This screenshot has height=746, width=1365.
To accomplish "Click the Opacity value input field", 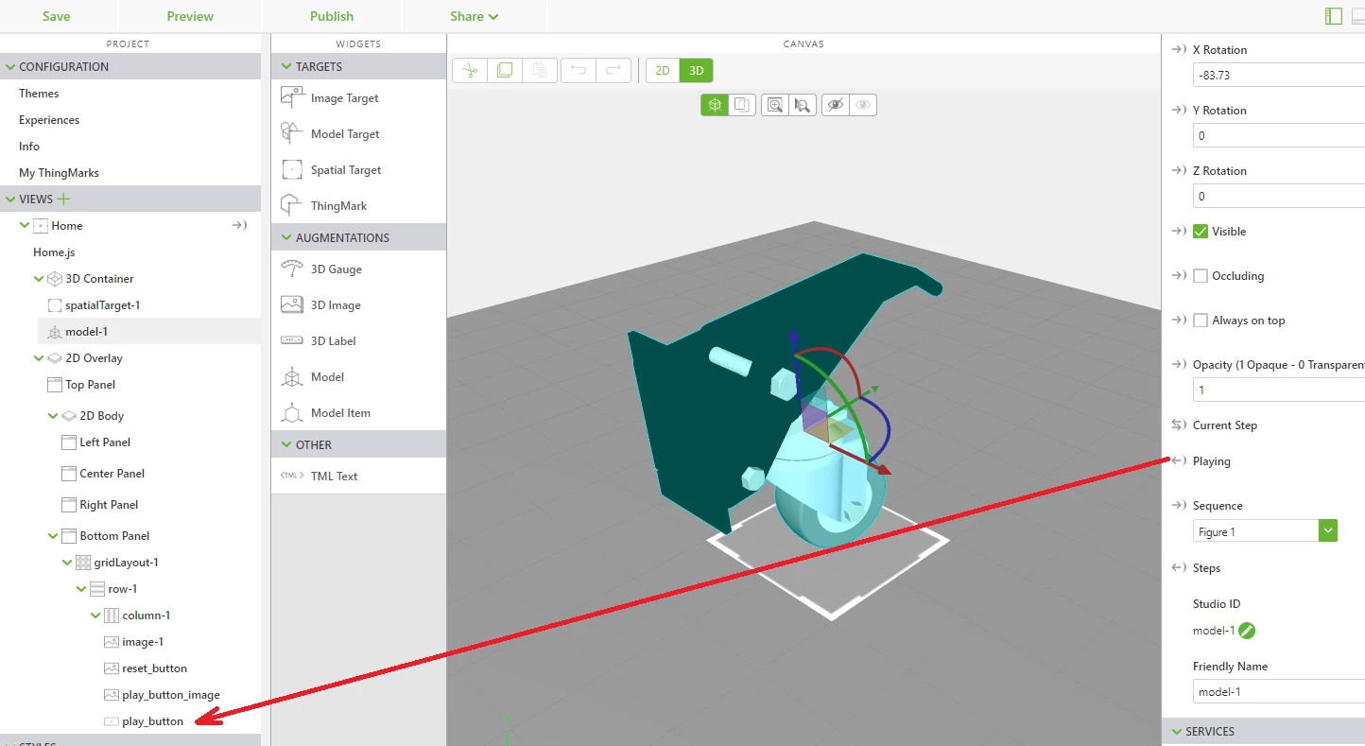I will [1279, 390].
